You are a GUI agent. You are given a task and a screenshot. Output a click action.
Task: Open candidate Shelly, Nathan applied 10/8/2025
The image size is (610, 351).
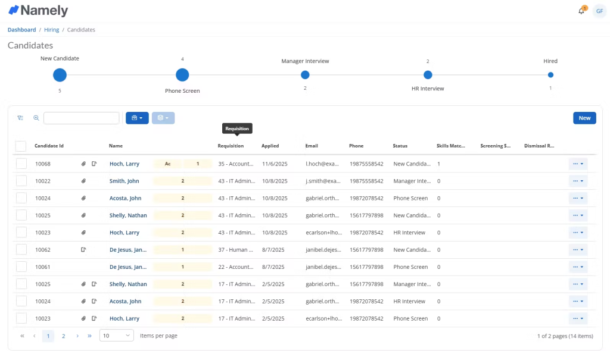[x=128, y=215]
